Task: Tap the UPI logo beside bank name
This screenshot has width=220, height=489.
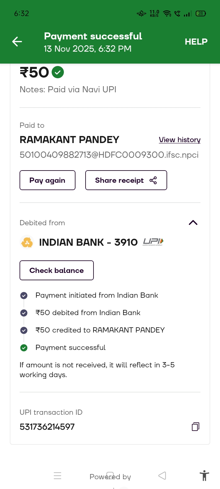Action: (153, 242)
